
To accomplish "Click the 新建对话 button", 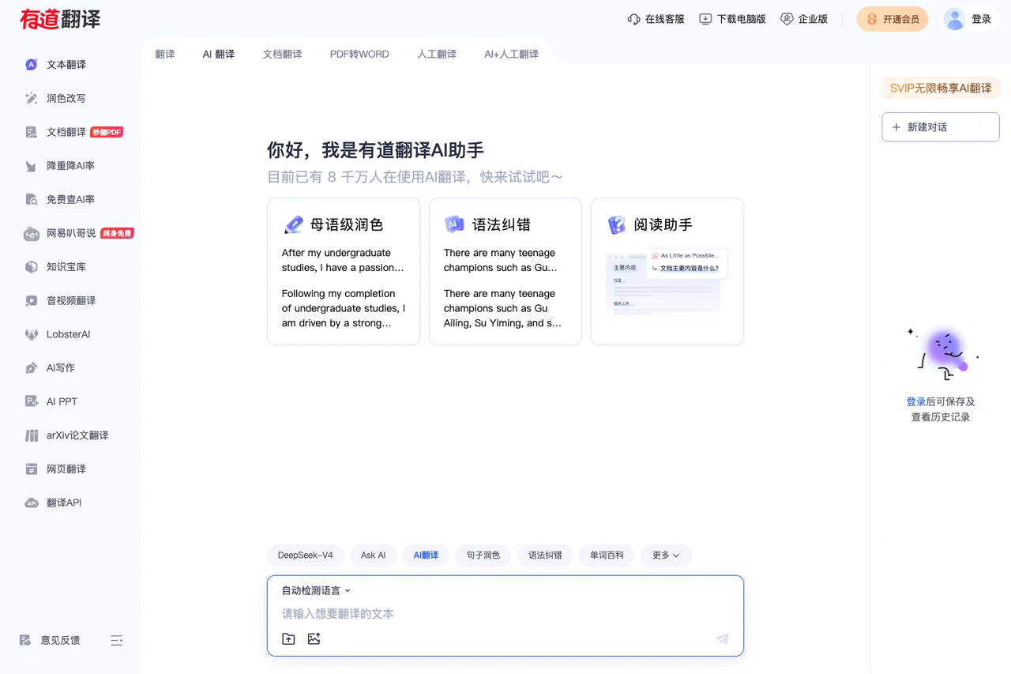I will click(x=941, y=127).
